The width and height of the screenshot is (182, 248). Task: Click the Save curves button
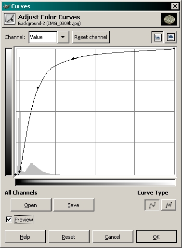pyautogui.click(x=74, y=205)
